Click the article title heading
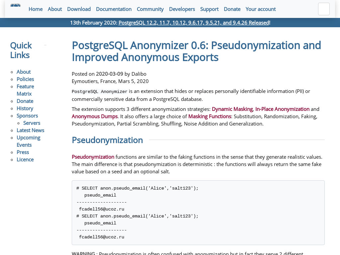Screen dimensions: 340x255 click(196, 51)
